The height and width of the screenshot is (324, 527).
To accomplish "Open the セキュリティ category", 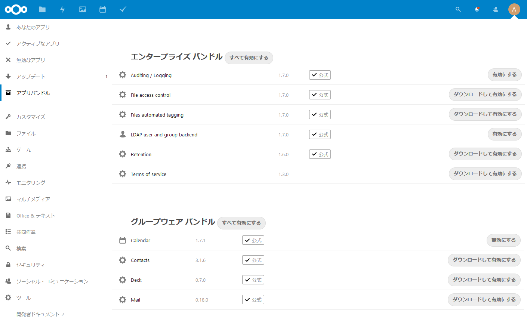I will (31, 265).
